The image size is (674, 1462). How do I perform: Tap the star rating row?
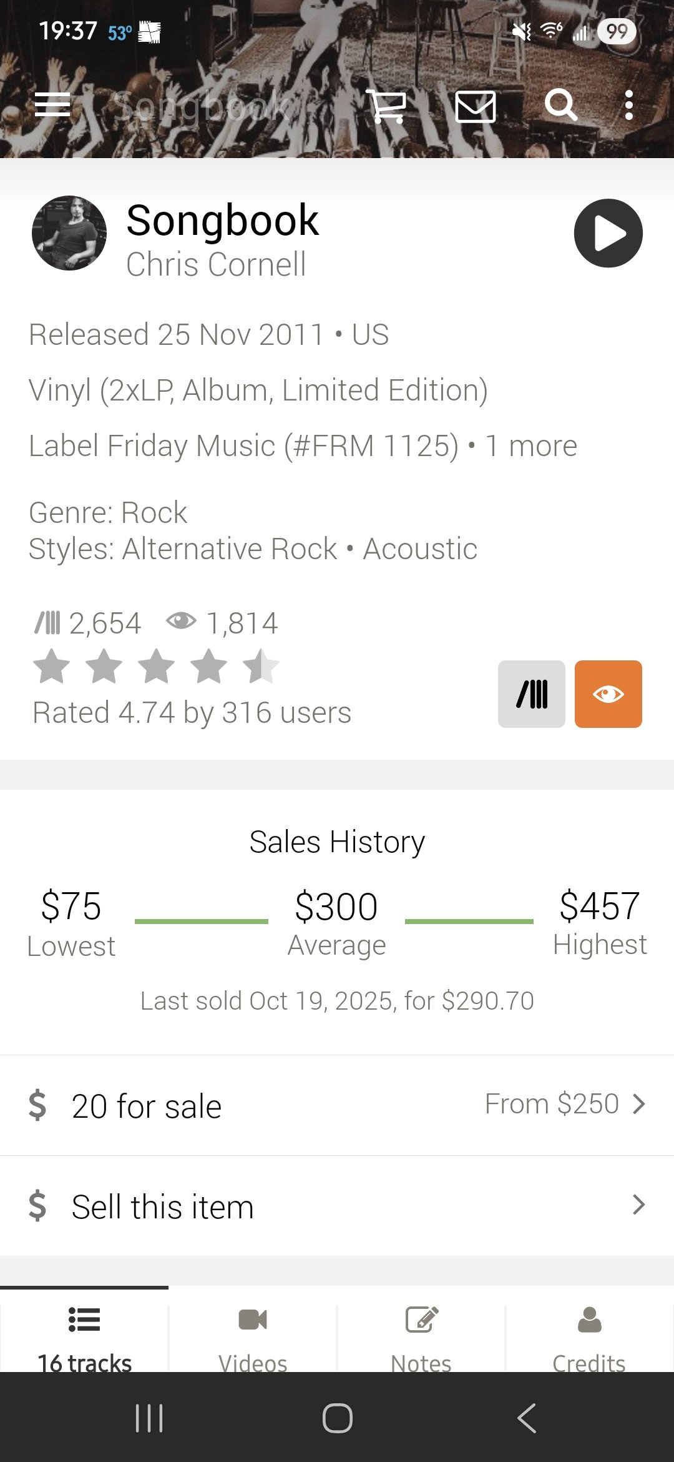coord(156,667)
